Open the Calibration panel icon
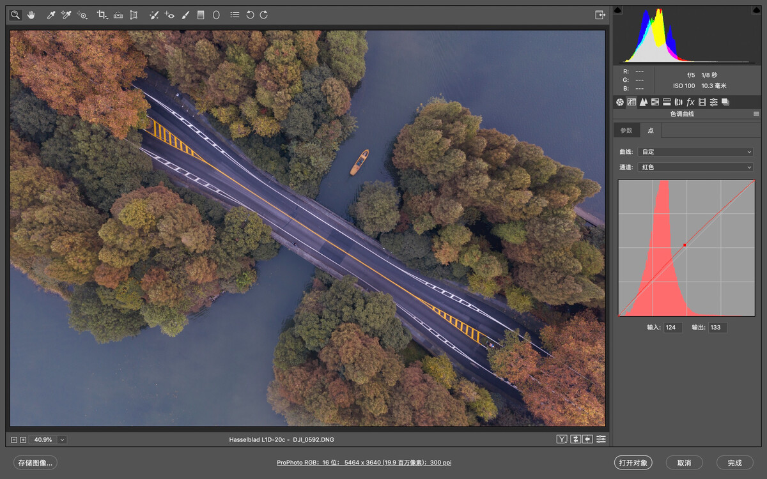The width and height of the screenshot is (767, 479). tap(702, 102)
